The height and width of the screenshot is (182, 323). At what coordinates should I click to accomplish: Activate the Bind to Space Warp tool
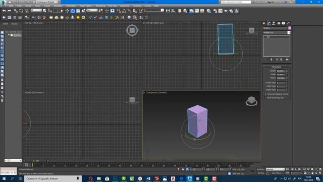pyautogui.click(x=27, y=11)
